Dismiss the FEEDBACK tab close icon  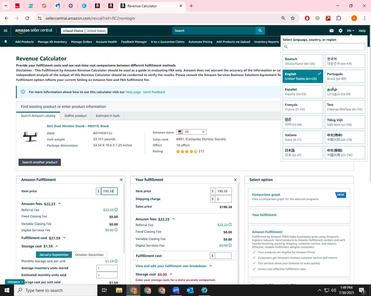[x=22, y=282]
